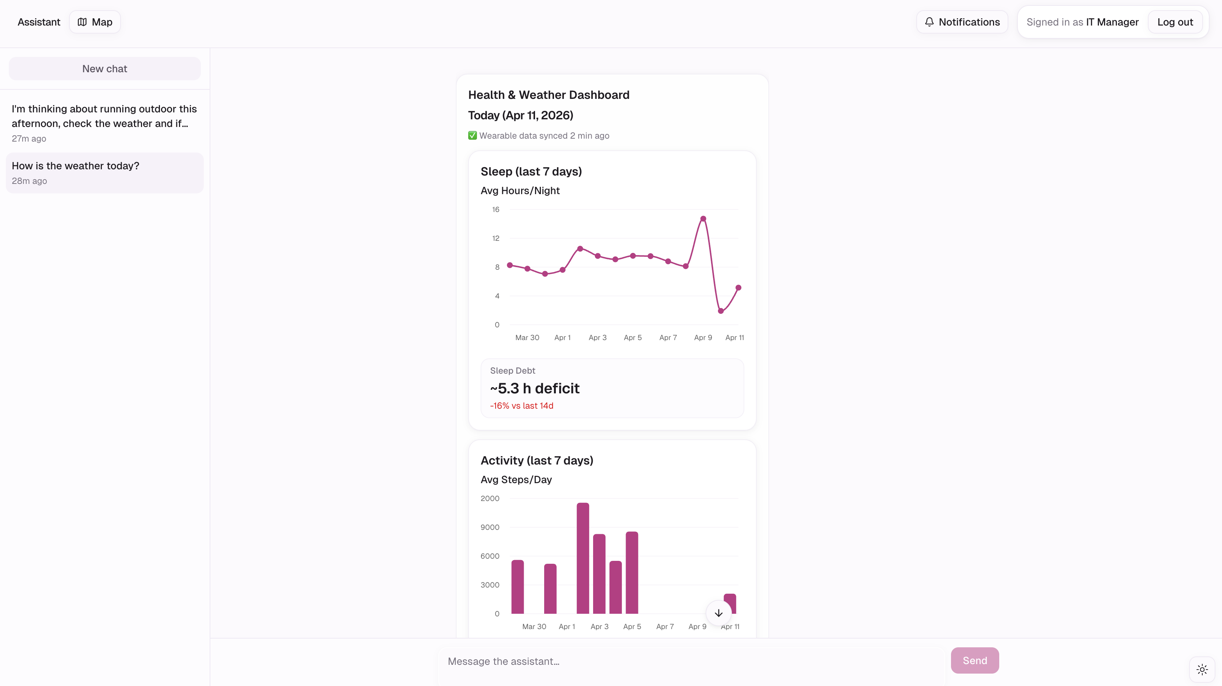Click the Map label in top navigation
The height and width of the screenshot is (686, 1222).
point(102,22)
